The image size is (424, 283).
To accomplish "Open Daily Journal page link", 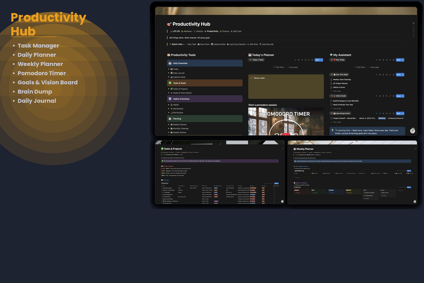I will click(177, 73).
